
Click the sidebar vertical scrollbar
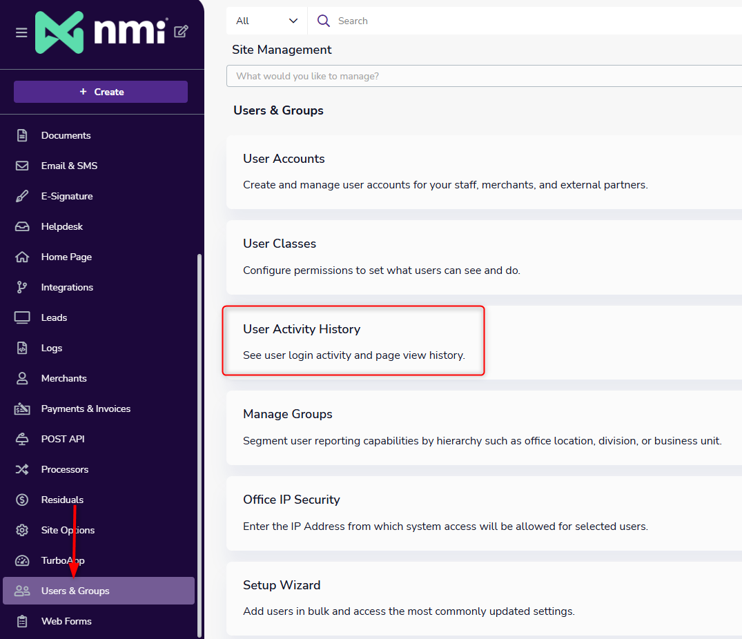point(199,442)
